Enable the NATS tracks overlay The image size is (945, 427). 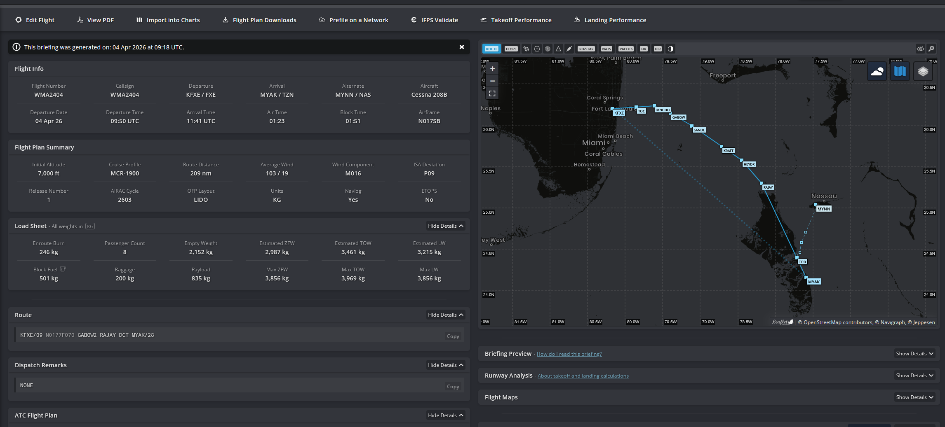[x=606, y=49]
